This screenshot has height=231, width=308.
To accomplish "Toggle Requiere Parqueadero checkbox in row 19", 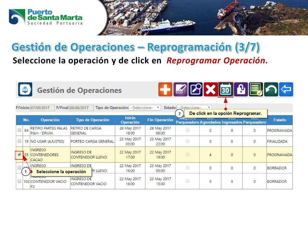I will coord(188,141).
